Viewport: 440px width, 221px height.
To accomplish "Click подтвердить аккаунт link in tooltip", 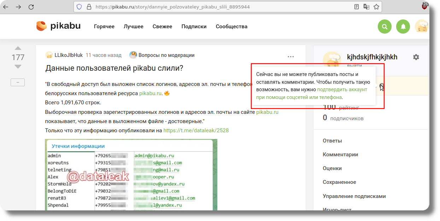I will coord(342,89).
